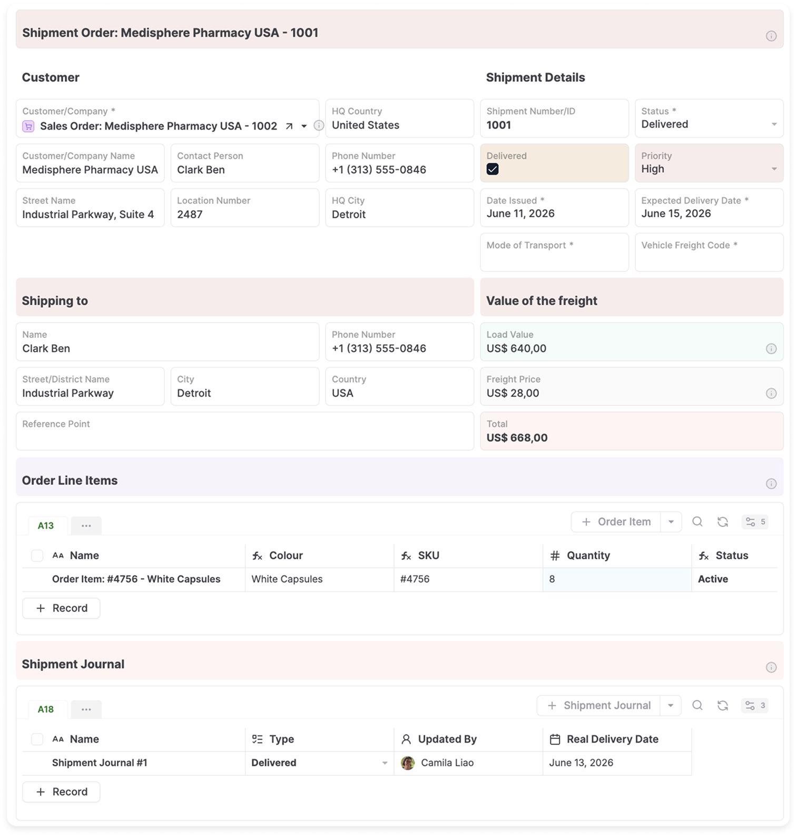Add a new Shipment Journal entry
Image resolution: width=797 pixels, height=836 pixels.
(599, 705)
